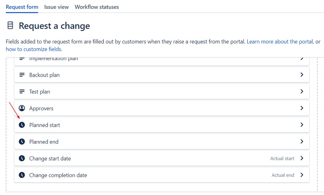Screen dimensions: 324x195
Task: Open how to customize fields link
Action: [33, 49]
